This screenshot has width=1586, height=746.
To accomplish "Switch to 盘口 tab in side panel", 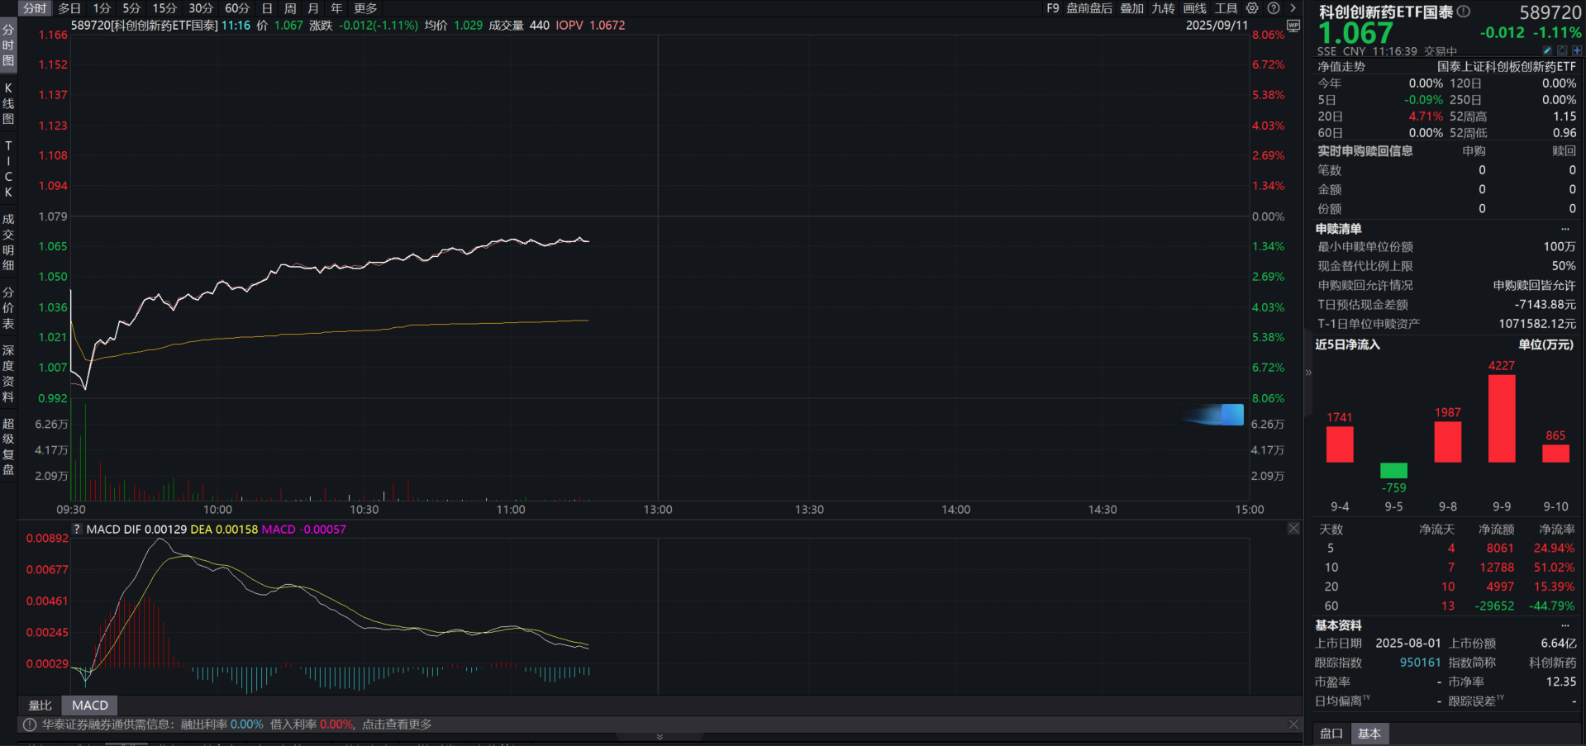I will point(1331,734).
